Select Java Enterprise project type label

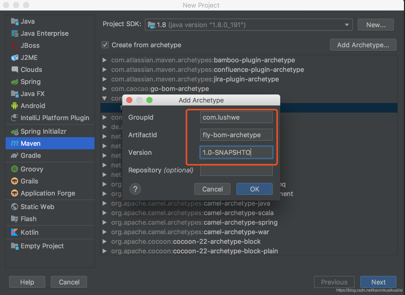click(x=45, y=33)
